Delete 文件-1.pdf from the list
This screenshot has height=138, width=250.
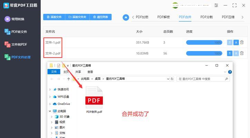tap(242, 42)
